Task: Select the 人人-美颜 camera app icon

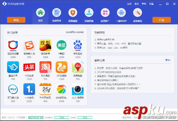Action: coord(78,89)
